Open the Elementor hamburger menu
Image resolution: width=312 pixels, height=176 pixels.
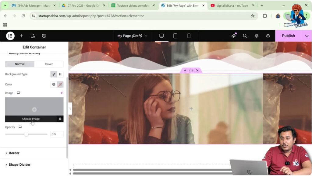click(10, 36)
